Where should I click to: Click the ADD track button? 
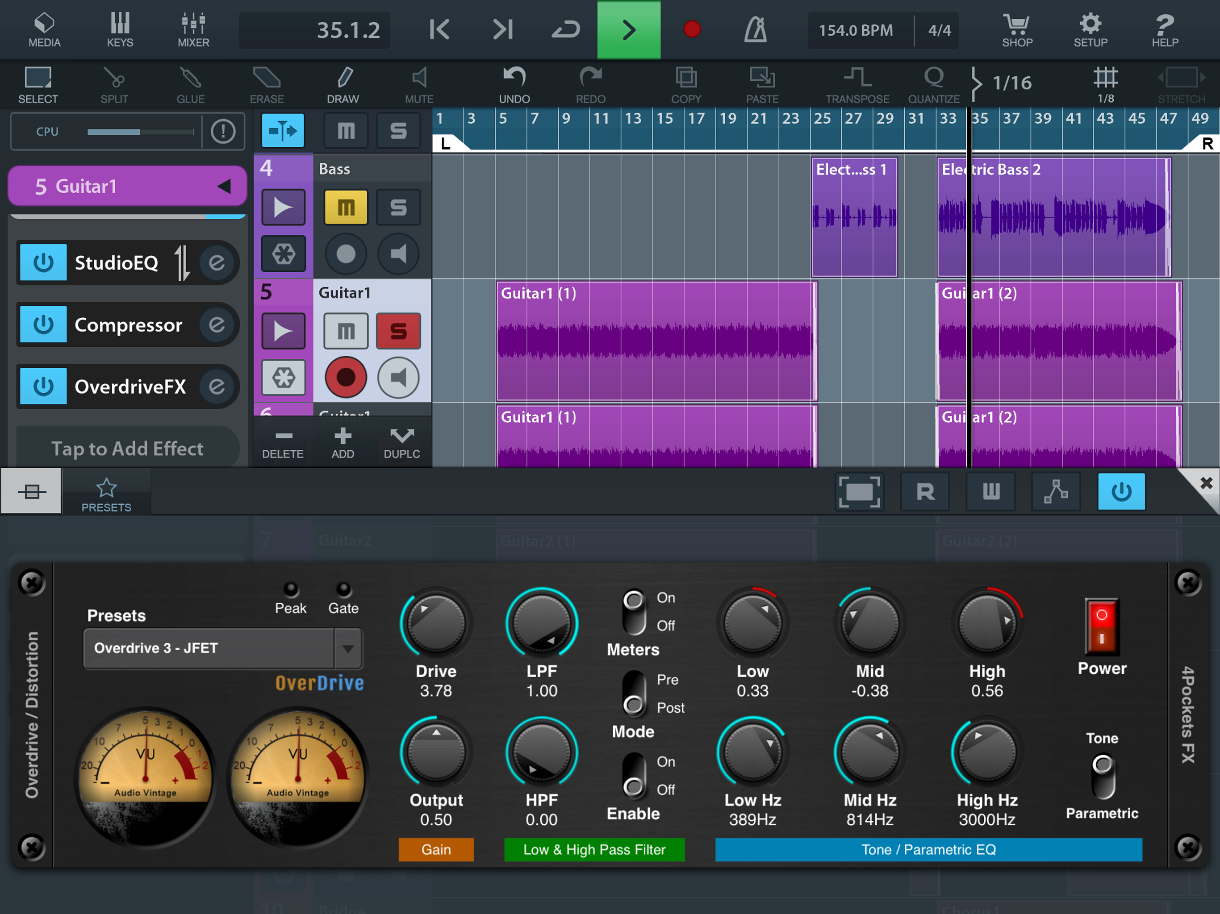point(343,443)
